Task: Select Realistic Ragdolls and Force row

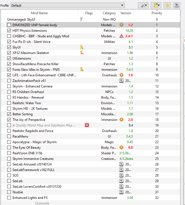Action: coord(91,131)
